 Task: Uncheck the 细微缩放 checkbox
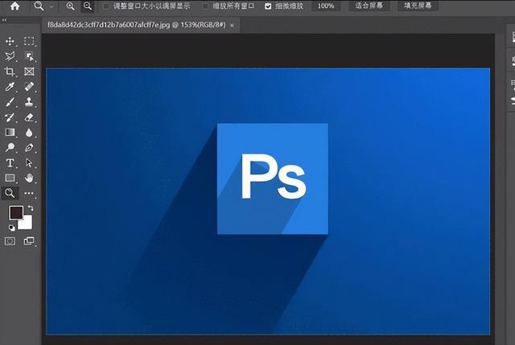coord(268,6)
